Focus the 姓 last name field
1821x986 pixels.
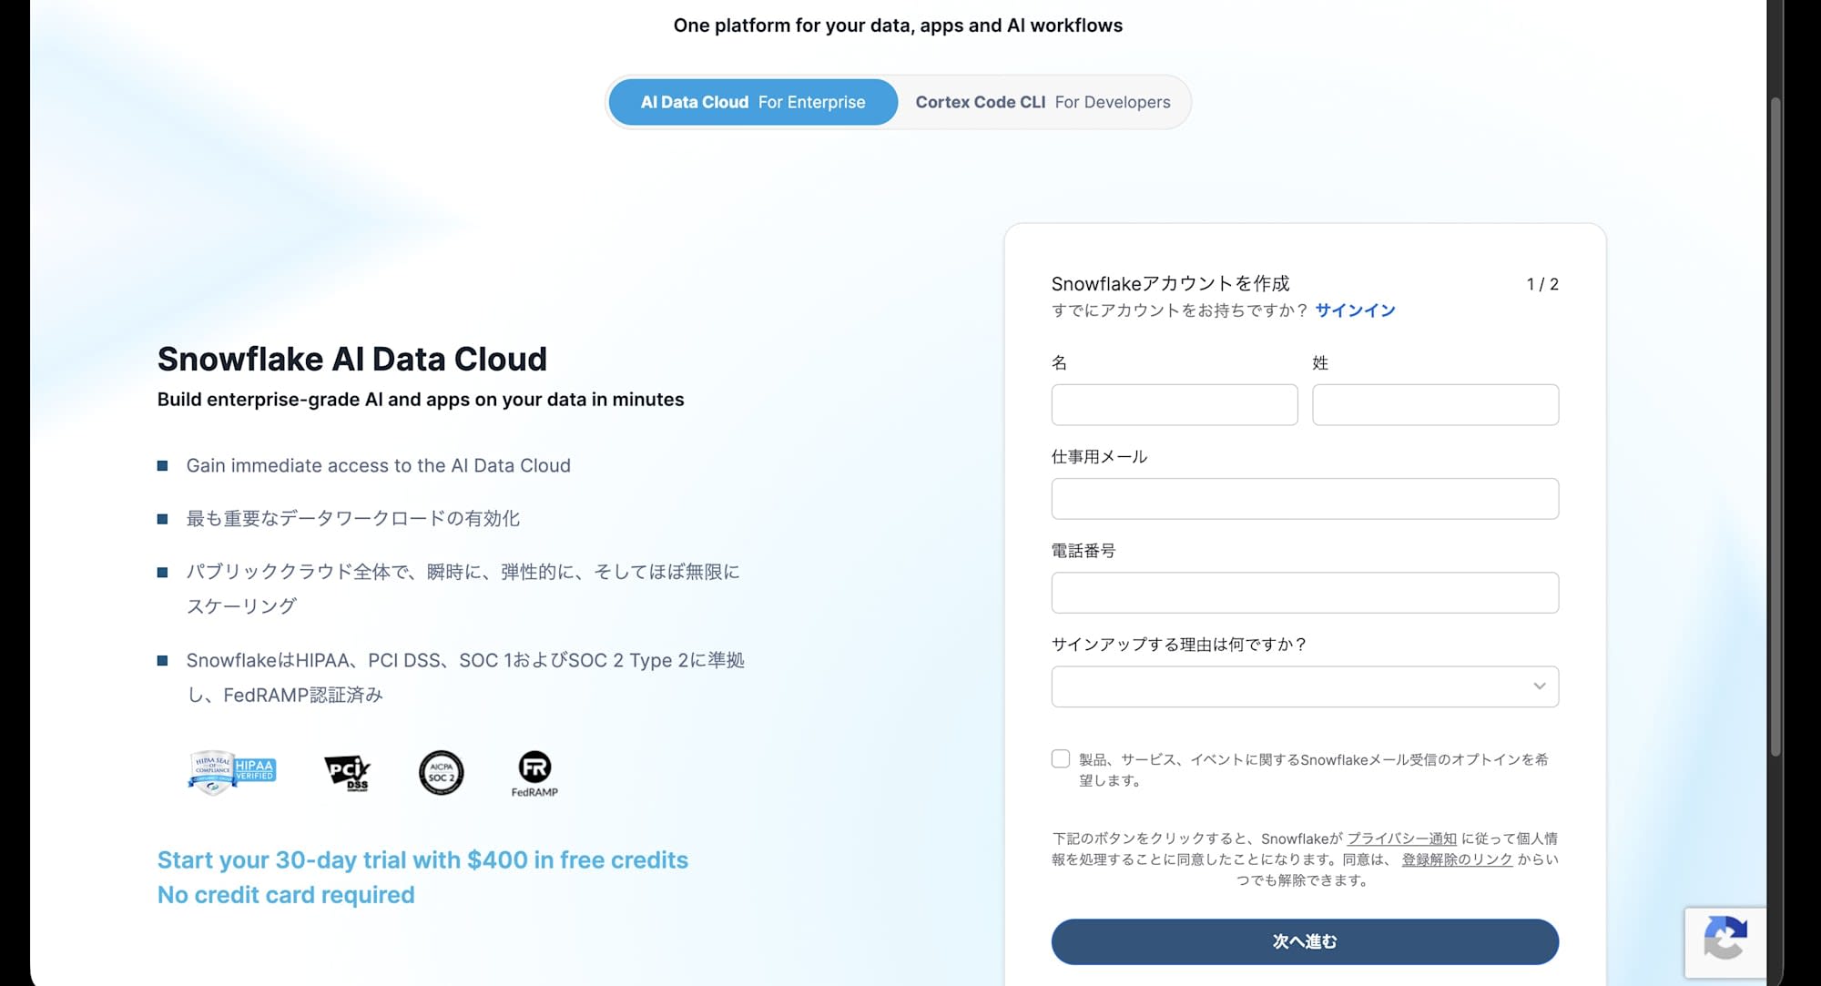[1435, 404]
